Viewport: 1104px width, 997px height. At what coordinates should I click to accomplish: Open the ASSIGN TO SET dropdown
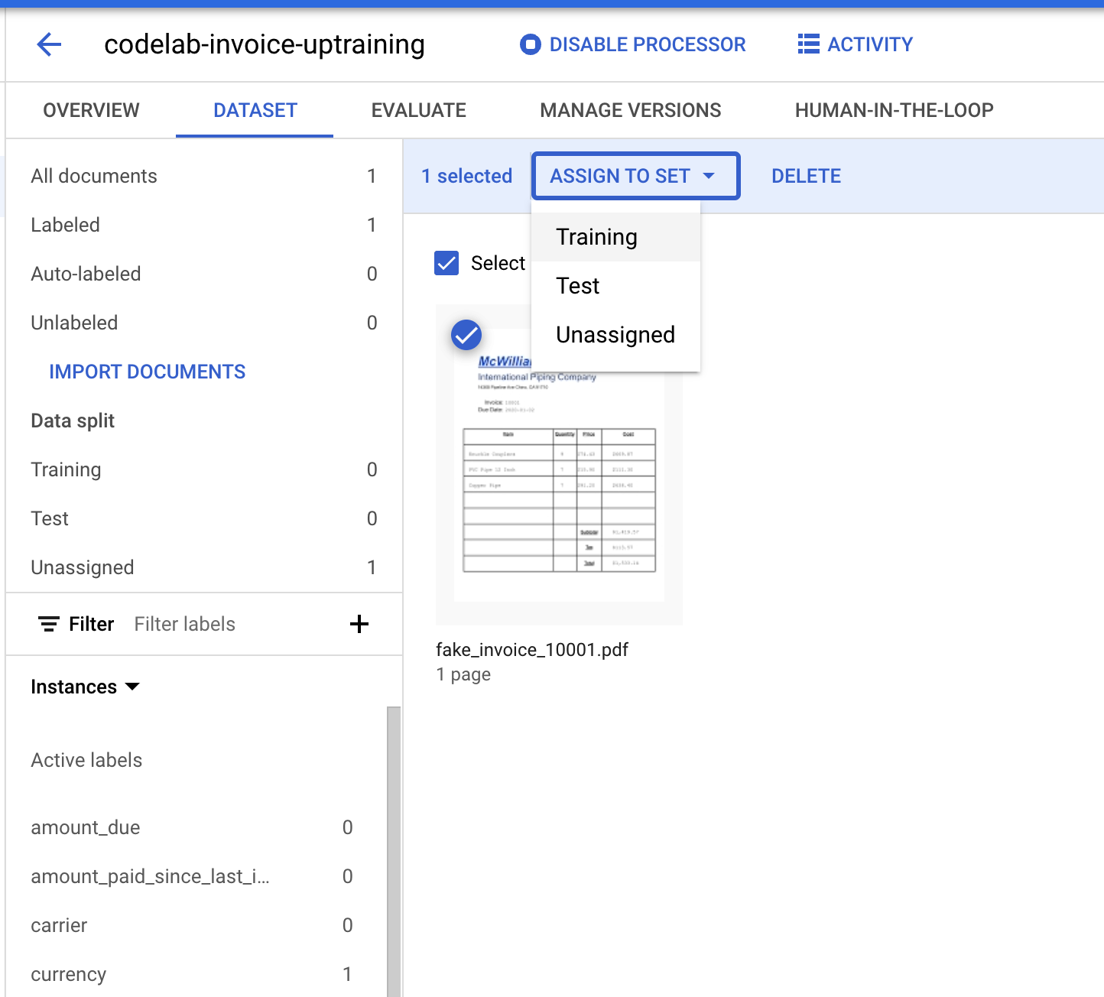coord(635,176)
